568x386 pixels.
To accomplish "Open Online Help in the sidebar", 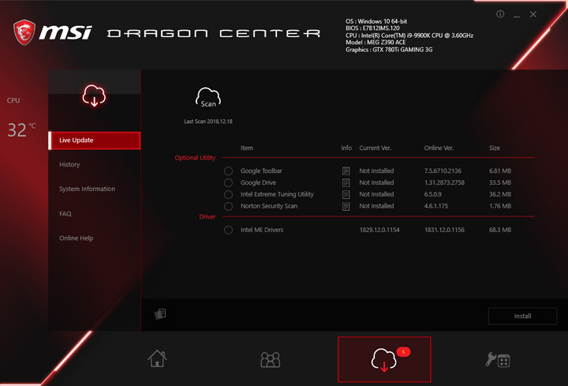I will click(76, 238).
